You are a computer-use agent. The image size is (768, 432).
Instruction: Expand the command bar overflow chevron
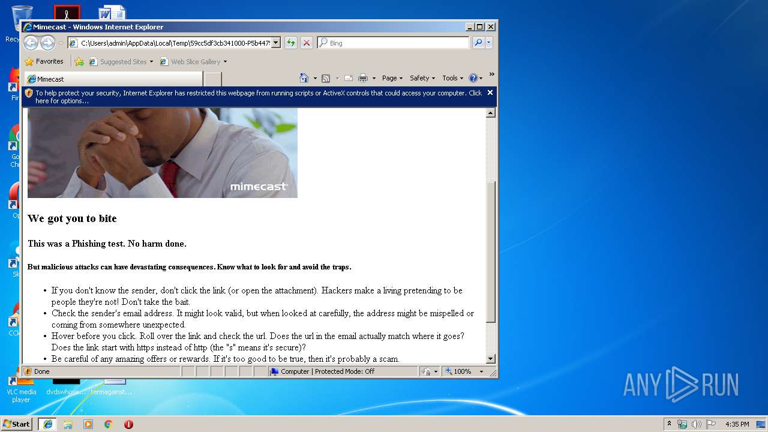pos(491,75)
